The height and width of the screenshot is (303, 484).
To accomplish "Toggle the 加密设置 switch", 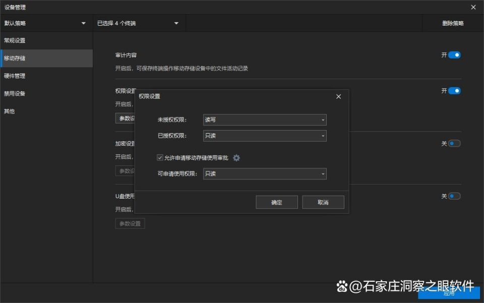I will point(454,144).
